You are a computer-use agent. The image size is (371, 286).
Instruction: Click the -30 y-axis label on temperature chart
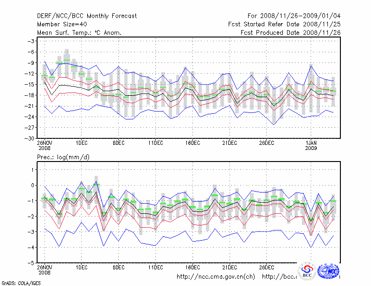point(29,138)
